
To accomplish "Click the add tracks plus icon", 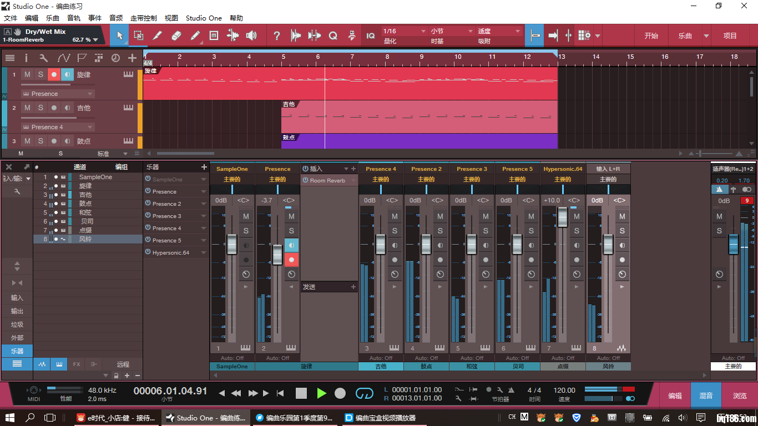I will [132, 58].
